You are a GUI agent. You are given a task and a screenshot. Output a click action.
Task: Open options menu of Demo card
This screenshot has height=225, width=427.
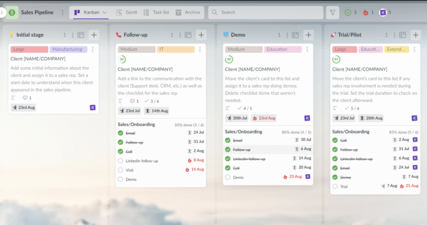coord(307,49)
